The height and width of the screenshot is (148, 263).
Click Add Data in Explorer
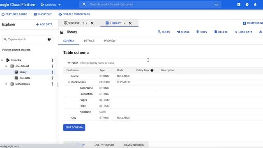44,24
